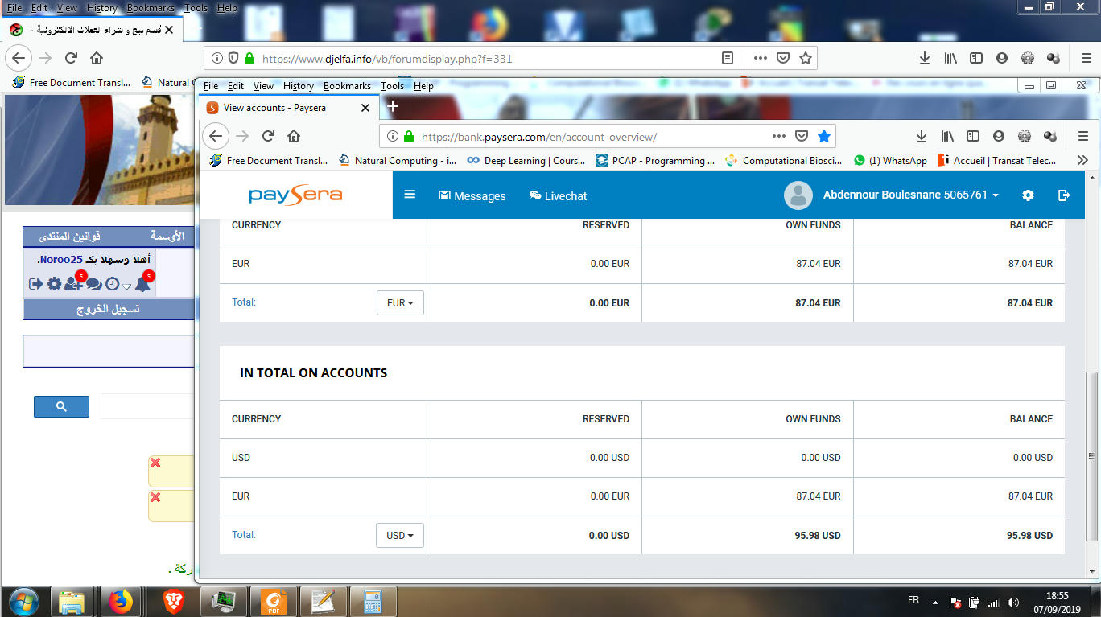Viewport: 1101px width, 617px height.
Task: Toggle reader view in djelfa window
Action: tap(728, 58)
